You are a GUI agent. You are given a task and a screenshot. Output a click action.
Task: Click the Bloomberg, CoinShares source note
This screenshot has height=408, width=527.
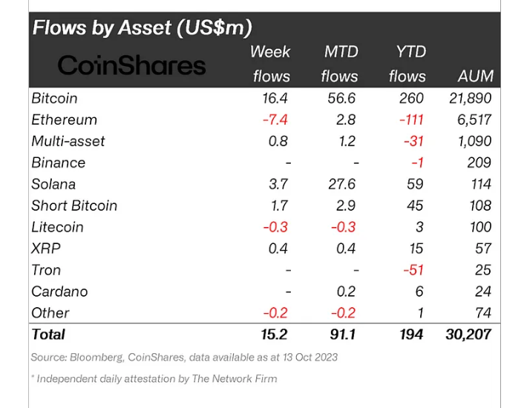coord(184,358)
